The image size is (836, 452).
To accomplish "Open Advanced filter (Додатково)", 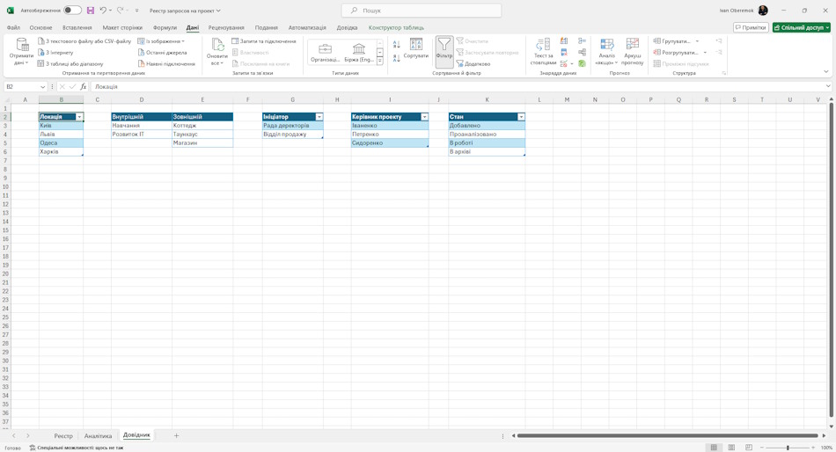I will pos(473,63).
